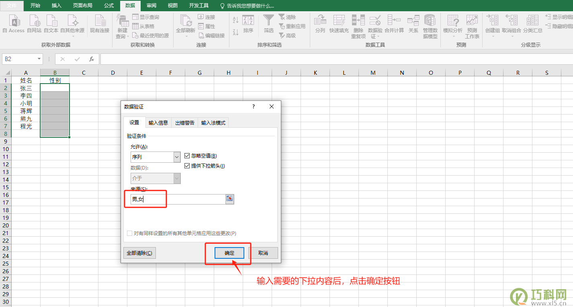
Task: Select the 设置 dialog tab
Action: click(134, 122)
